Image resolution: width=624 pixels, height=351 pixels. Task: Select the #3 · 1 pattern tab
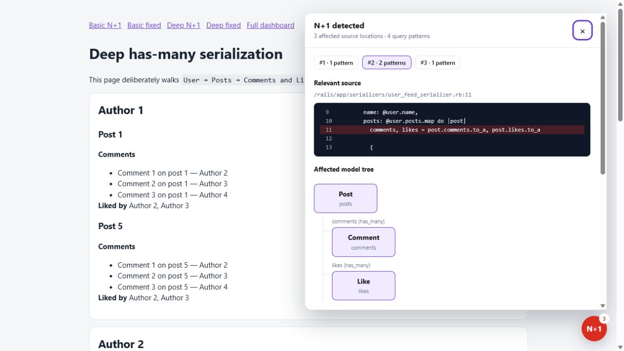(x=438, y=63)
